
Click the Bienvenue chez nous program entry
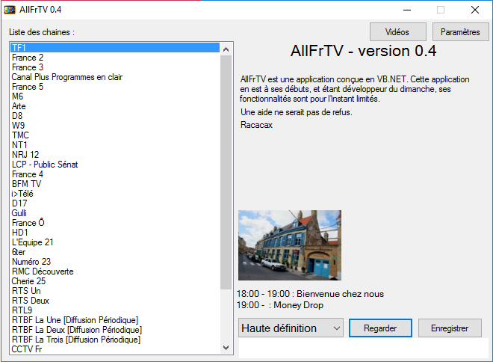click(310, 294)
